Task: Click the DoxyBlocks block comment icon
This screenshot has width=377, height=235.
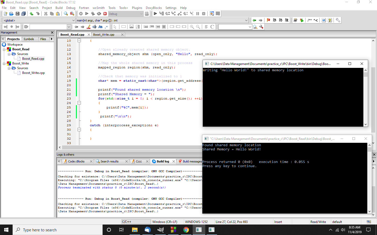Action: 310,20
